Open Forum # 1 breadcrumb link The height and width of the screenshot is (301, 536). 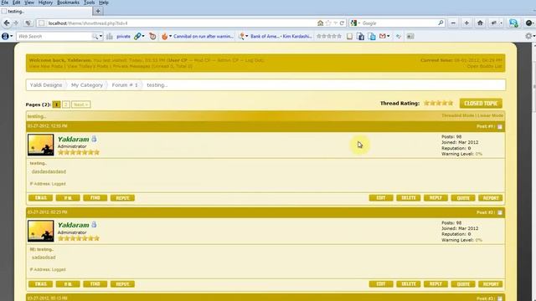pyautogui.click(x=125, y=85)
